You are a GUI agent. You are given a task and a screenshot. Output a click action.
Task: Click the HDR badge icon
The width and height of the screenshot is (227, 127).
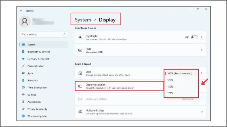pos(80,50)
